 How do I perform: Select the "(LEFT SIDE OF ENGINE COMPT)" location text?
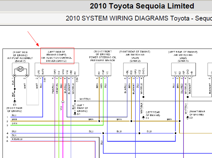tap(57, 53)
